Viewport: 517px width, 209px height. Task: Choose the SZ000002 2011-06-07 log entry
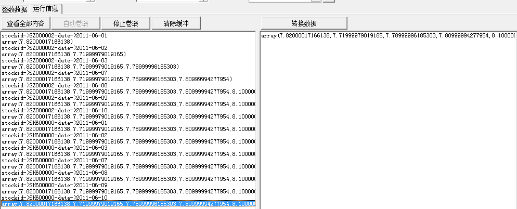(54, 73)
